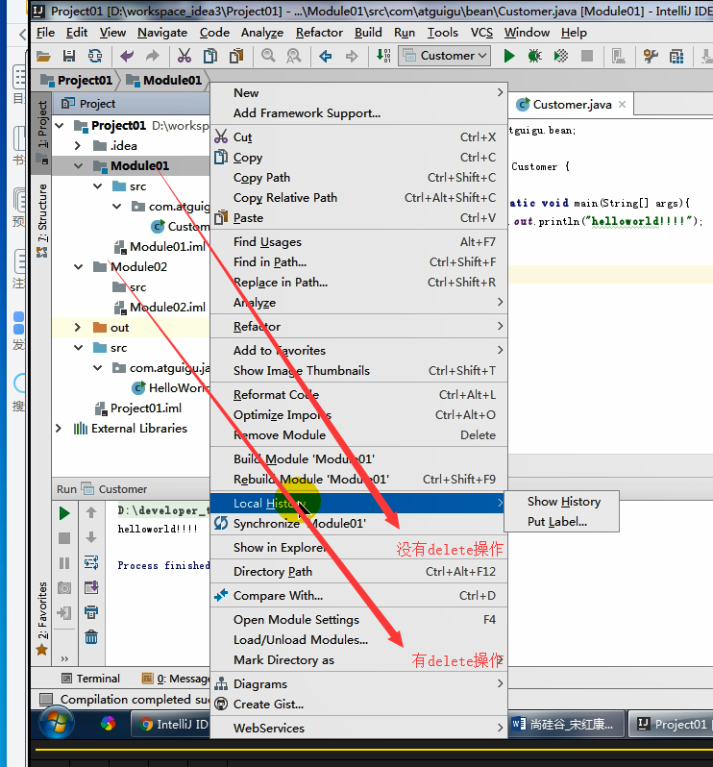
Task: Run Customer with green play icon
Action: click(x=509, y=57)
